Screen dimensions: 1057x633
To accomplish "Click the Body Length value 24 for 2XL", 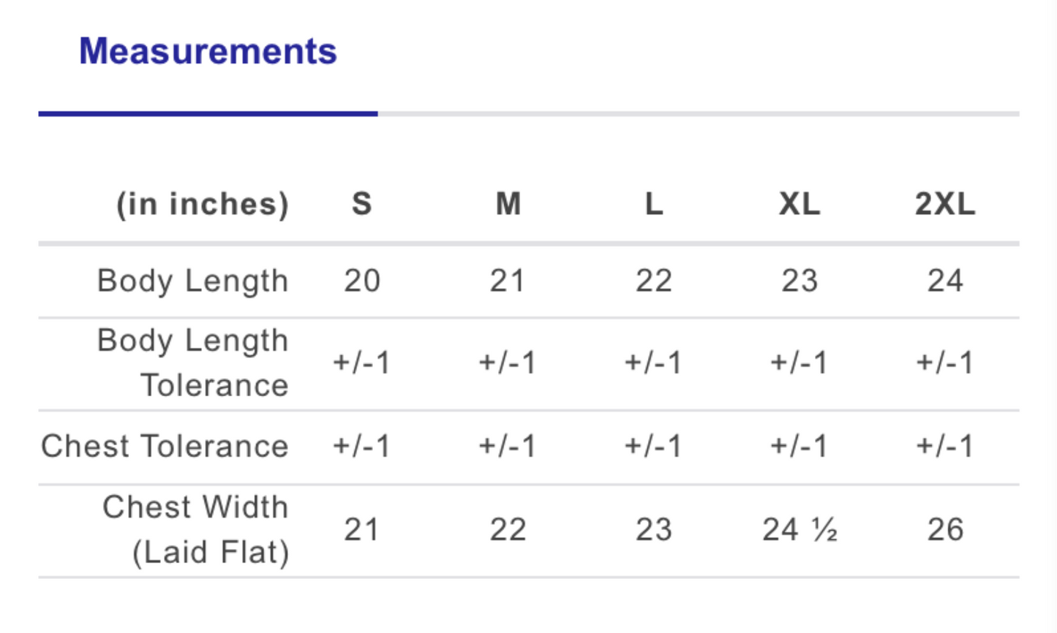I will (945, 281).
